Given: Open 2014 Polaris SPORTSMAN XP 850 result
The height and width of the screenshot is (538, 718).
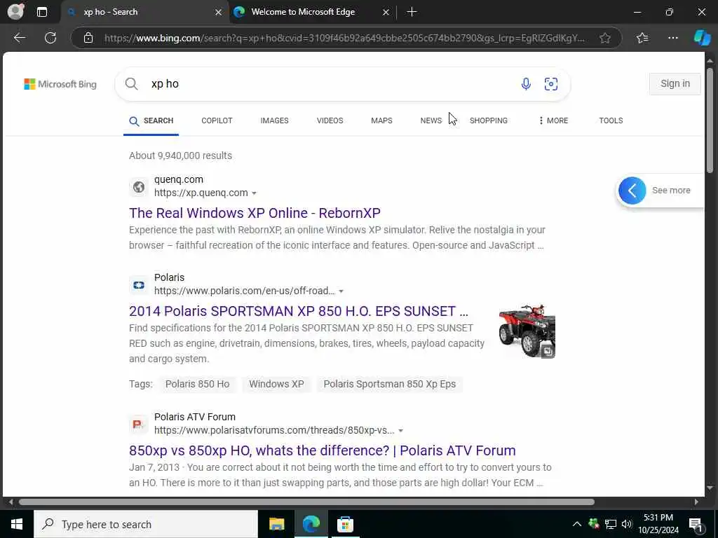Looking at the screenshot, I should (x=299, y=311).
